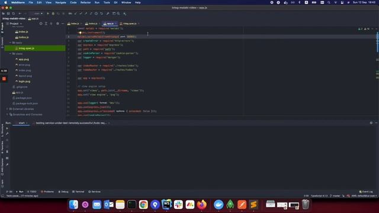Image resolution: width=379 pixels, height=213 pixels.
Task: Open the Debug tool window
Action: pos(63,192)
